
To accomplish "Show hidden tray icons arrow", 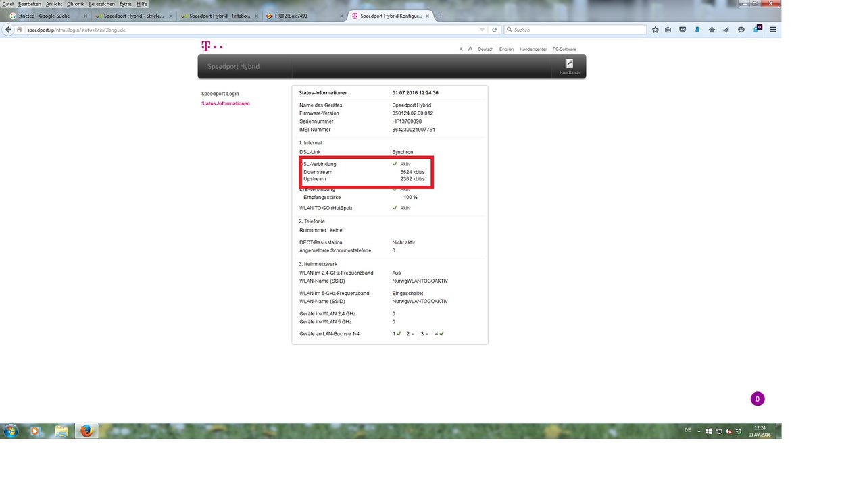I will tap(699, 431).
